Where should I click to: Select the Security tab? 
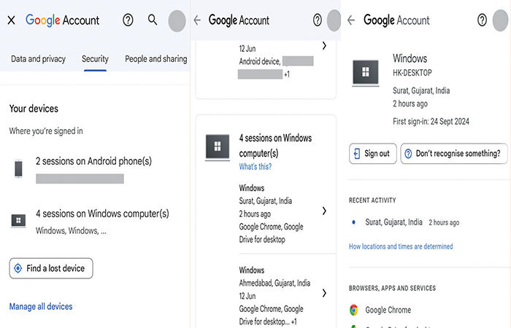pos(95,59)
